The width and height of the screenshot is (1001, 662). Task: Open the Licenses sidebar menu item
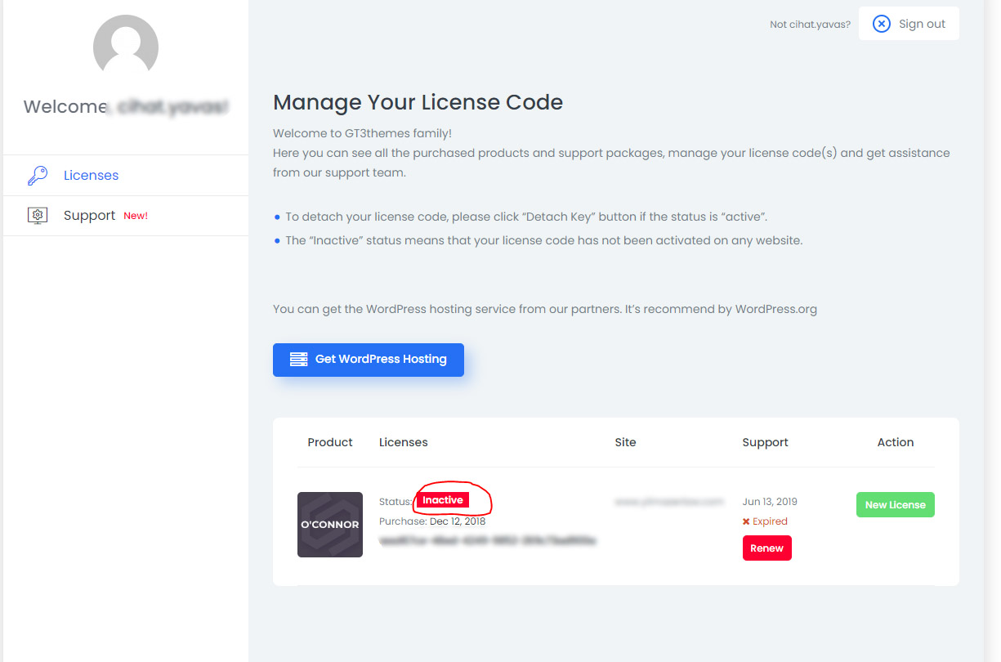pyautogui.click(x=91, y=176)
